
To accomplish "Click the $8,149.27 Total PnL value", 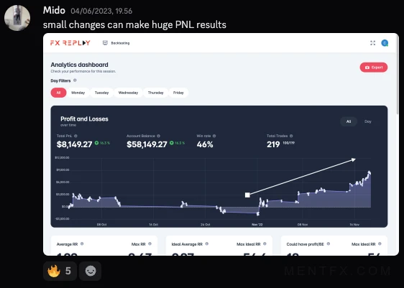I will 74,144.
